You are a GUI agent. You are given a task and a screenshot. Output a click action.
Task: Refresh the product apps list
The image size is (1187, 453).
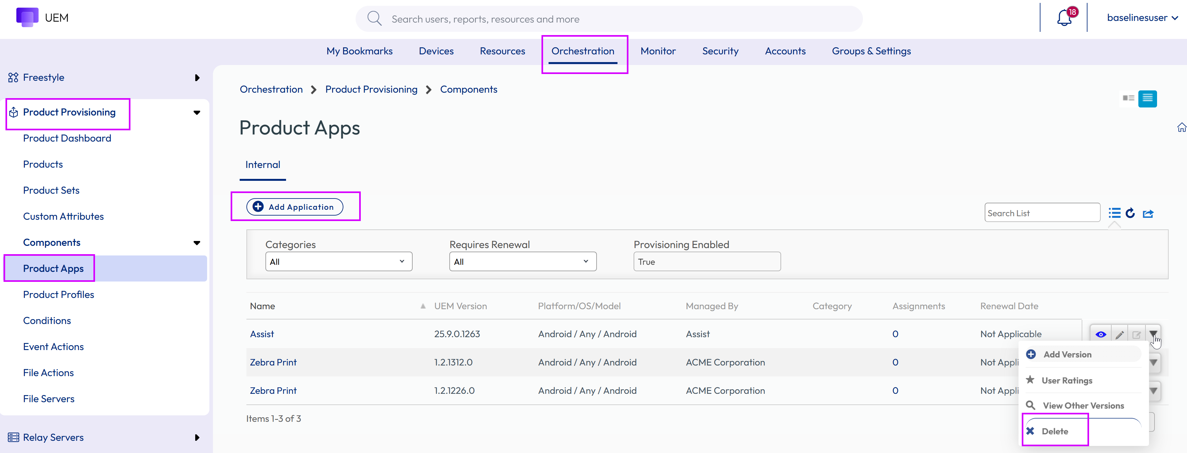click(1130, 213)
